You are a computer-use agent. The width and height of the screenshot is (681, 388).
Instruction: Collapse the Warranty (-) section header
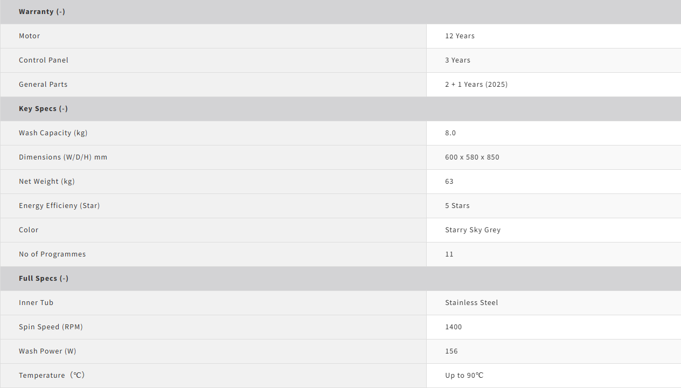pos(42,12)
